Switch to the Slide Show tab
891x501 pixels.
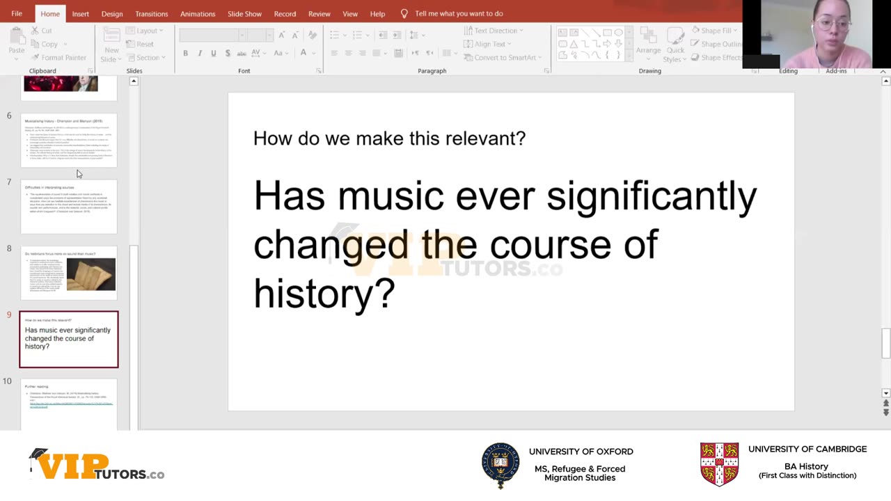pos(244,13)
